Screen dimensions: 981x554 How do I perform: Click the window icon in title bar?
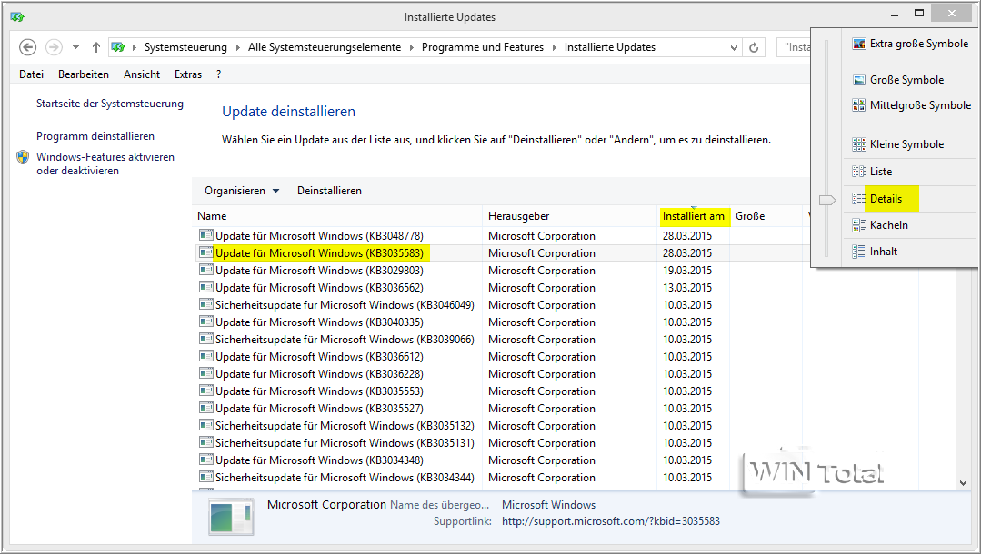pos(17,17)
